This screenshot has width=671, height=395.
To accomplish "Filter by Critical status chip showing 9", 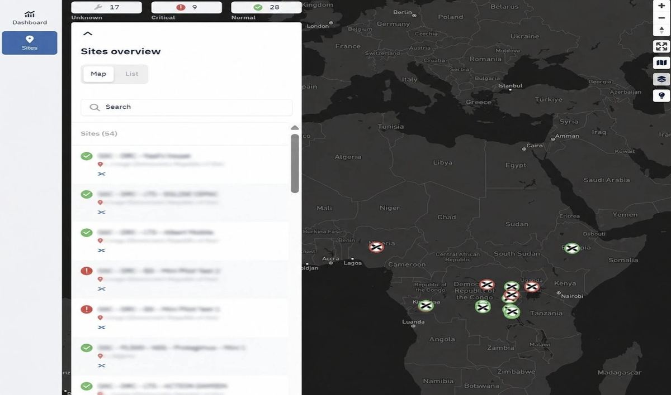I will point(187,7).
